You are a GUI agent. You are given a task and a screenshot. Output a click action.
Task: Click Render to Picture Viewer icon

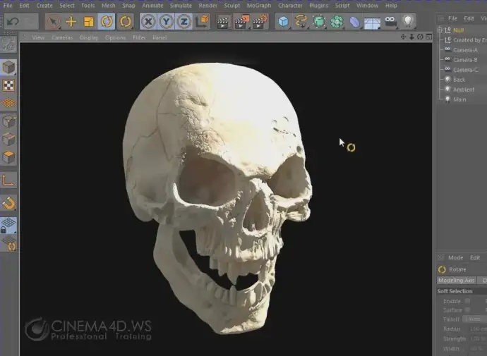(x=241, y=22)
